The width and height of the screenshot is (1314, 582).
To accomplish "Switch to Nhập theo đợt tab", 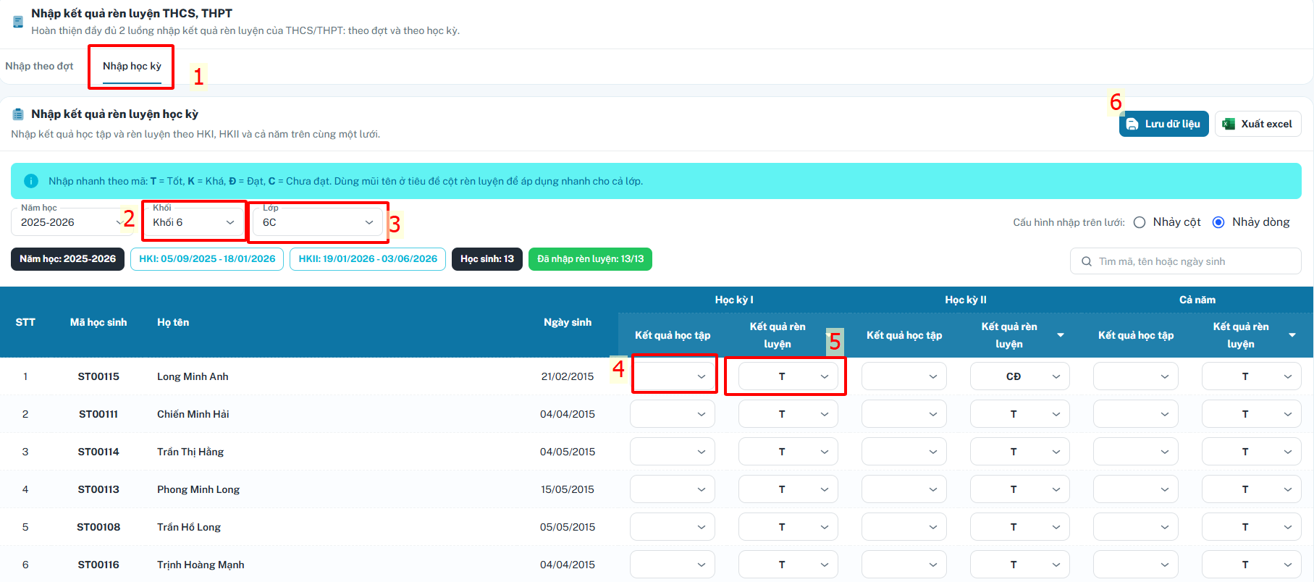I will pyautogui.click(x=39, y=66).
